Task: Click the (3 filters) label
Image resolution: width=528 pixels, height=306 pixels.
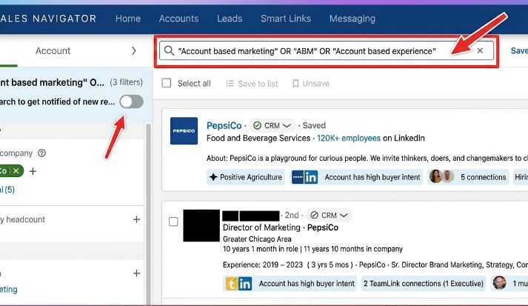Action: [127, 82]
